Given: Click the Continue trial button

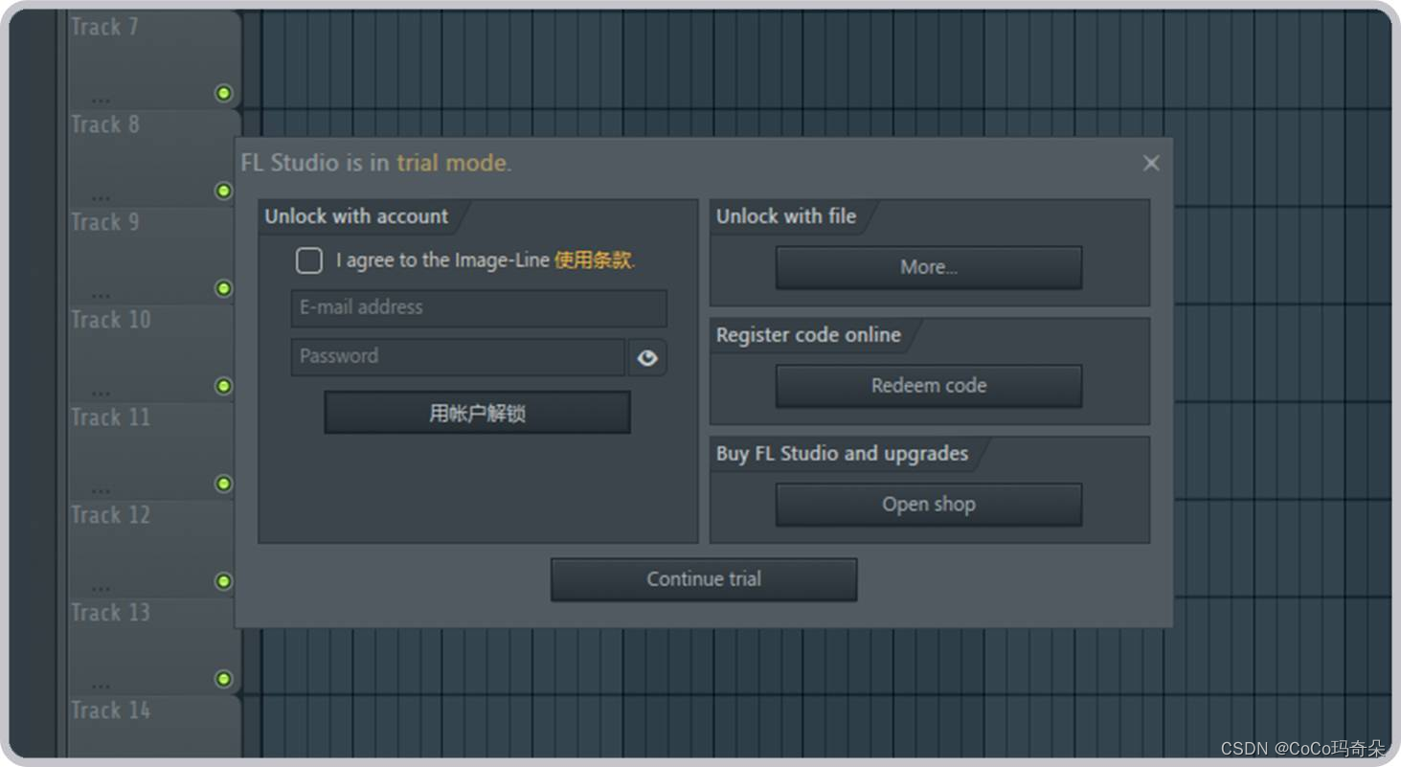Looking at the screenshot, I should click(704, 579).
